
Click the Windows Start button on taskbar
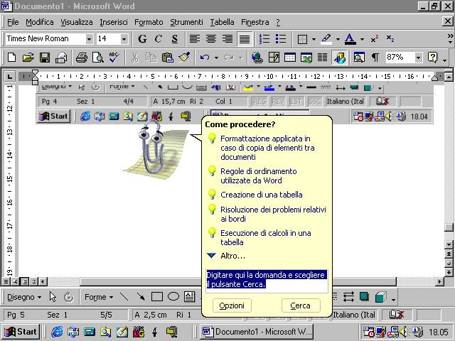pos(21,332)
